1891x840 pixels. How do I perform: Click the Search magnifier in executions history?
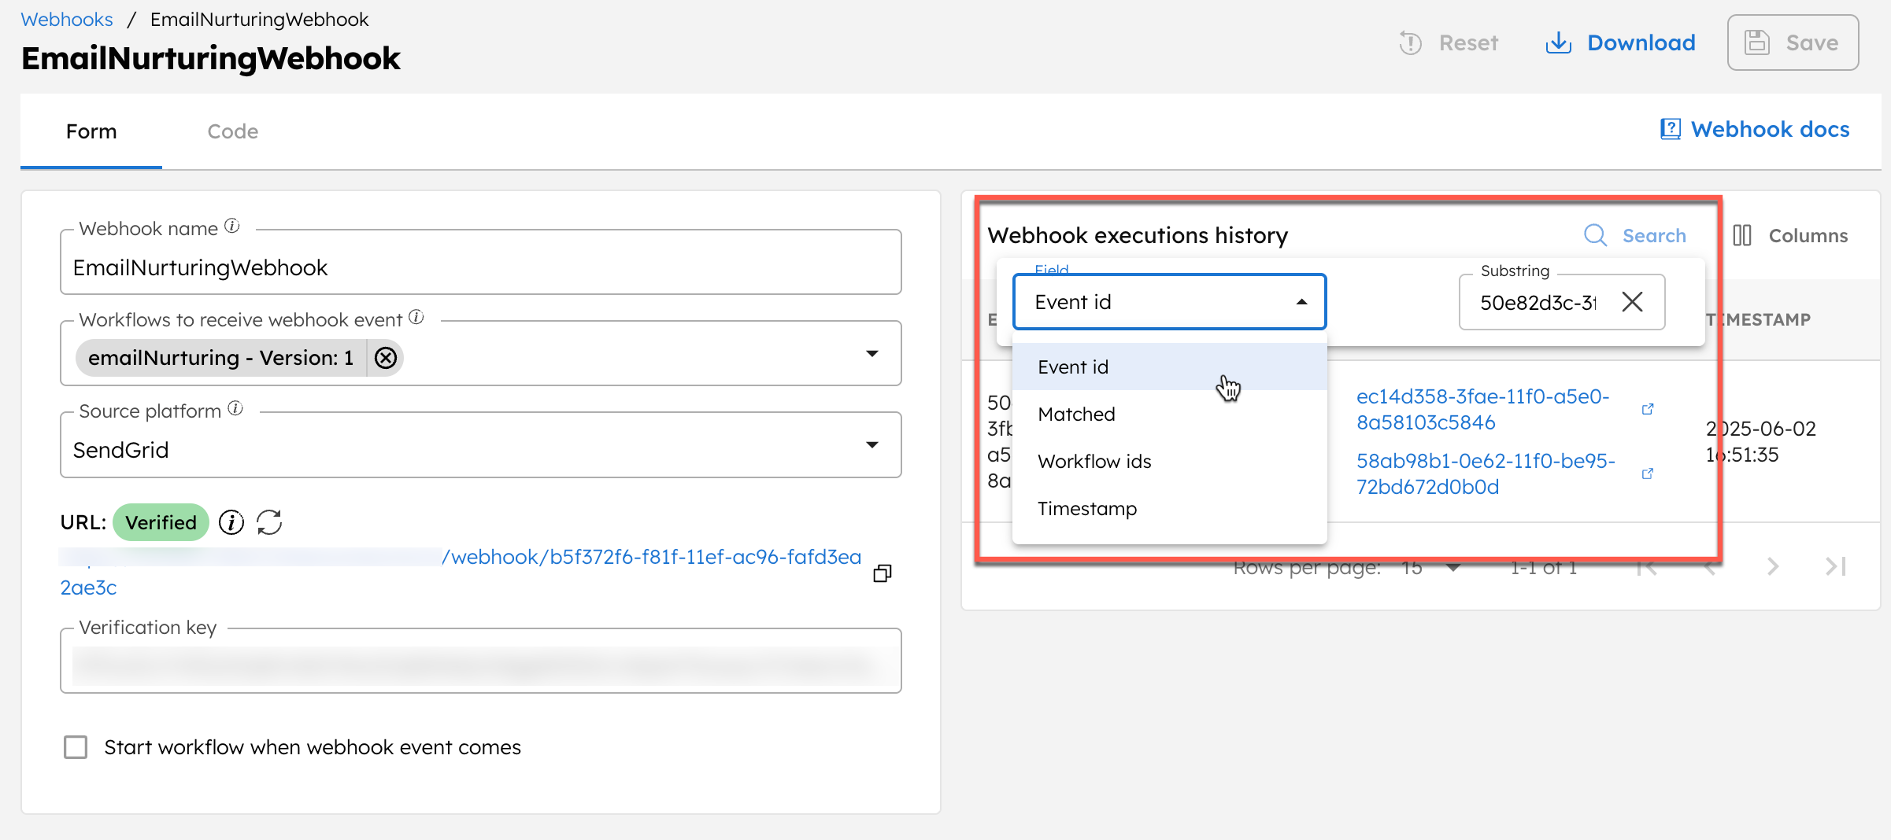(x=1596, y=235)
